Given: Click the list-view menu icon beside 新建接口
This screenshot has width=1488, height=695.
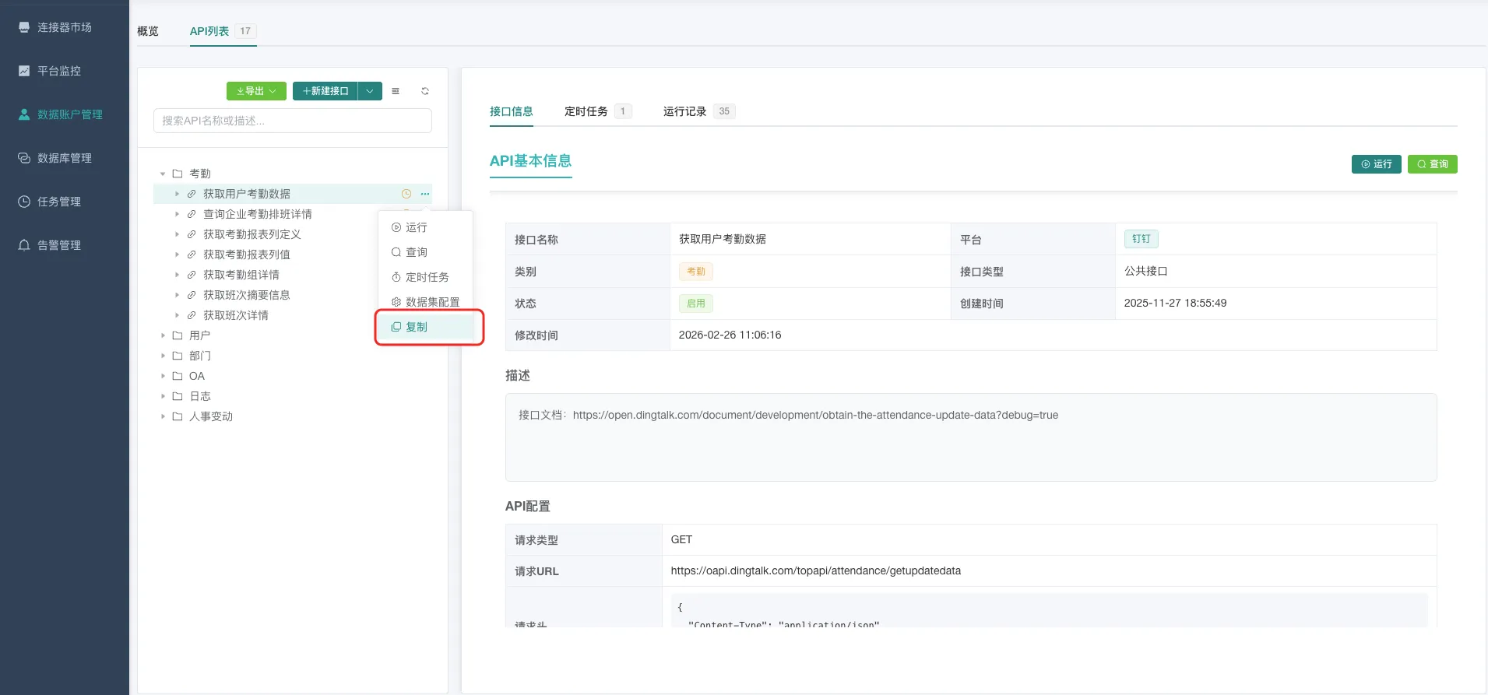Looking at the screenshot, I should [396, 91].
